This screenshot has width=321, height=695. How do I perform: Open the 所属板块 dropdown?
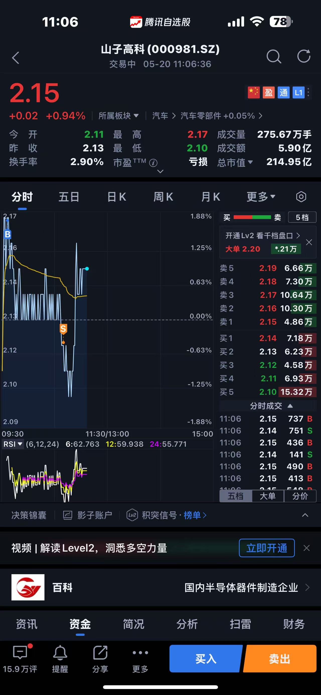(x=119, y=116)
